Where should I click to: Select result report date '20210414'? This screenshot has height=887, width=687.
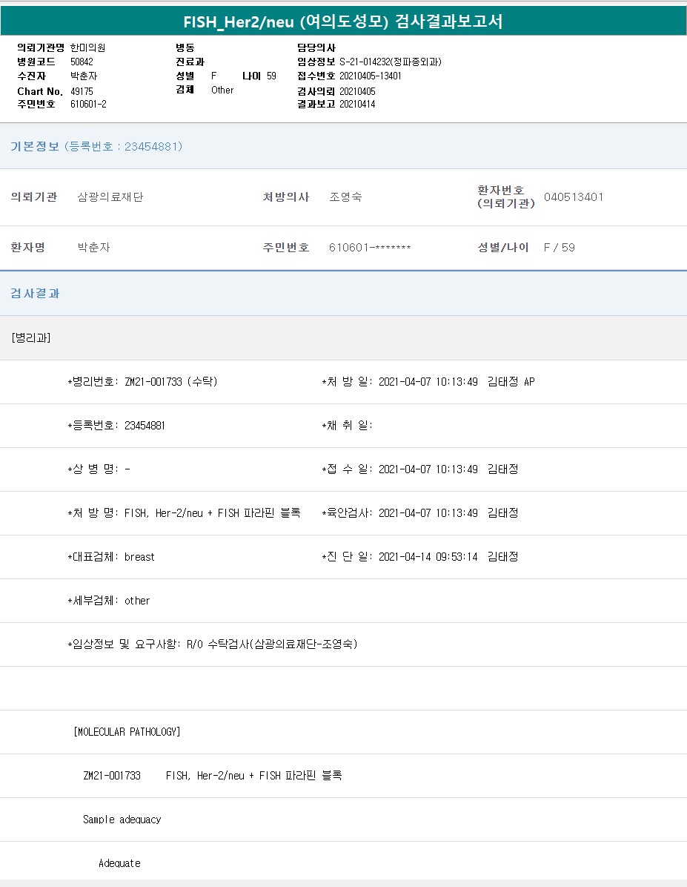point(357,104)
